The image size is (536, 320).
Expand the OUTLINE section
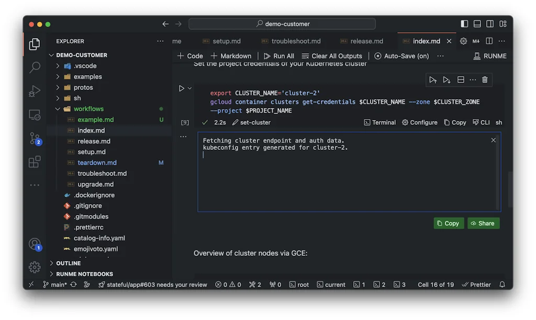click(69, 263)
